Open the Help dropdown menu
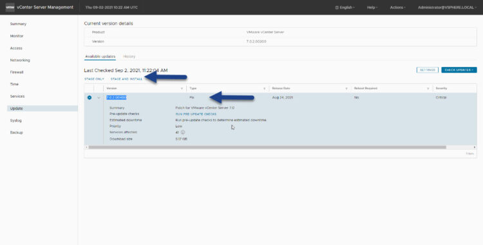Viewport: 483px width, 245px height. [372, 7]
